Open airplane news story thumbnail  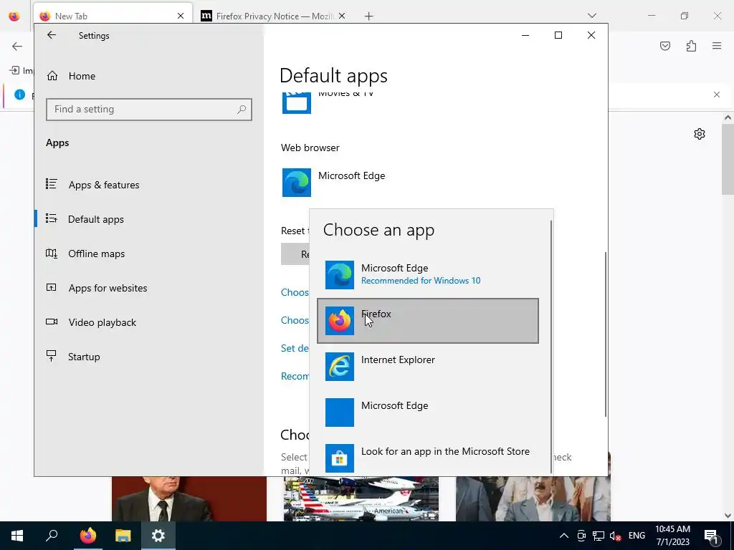click(361, 498)
